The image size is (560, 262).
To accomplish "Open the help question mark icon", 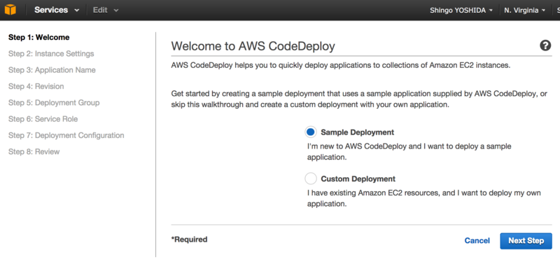I will coord(545,46).
